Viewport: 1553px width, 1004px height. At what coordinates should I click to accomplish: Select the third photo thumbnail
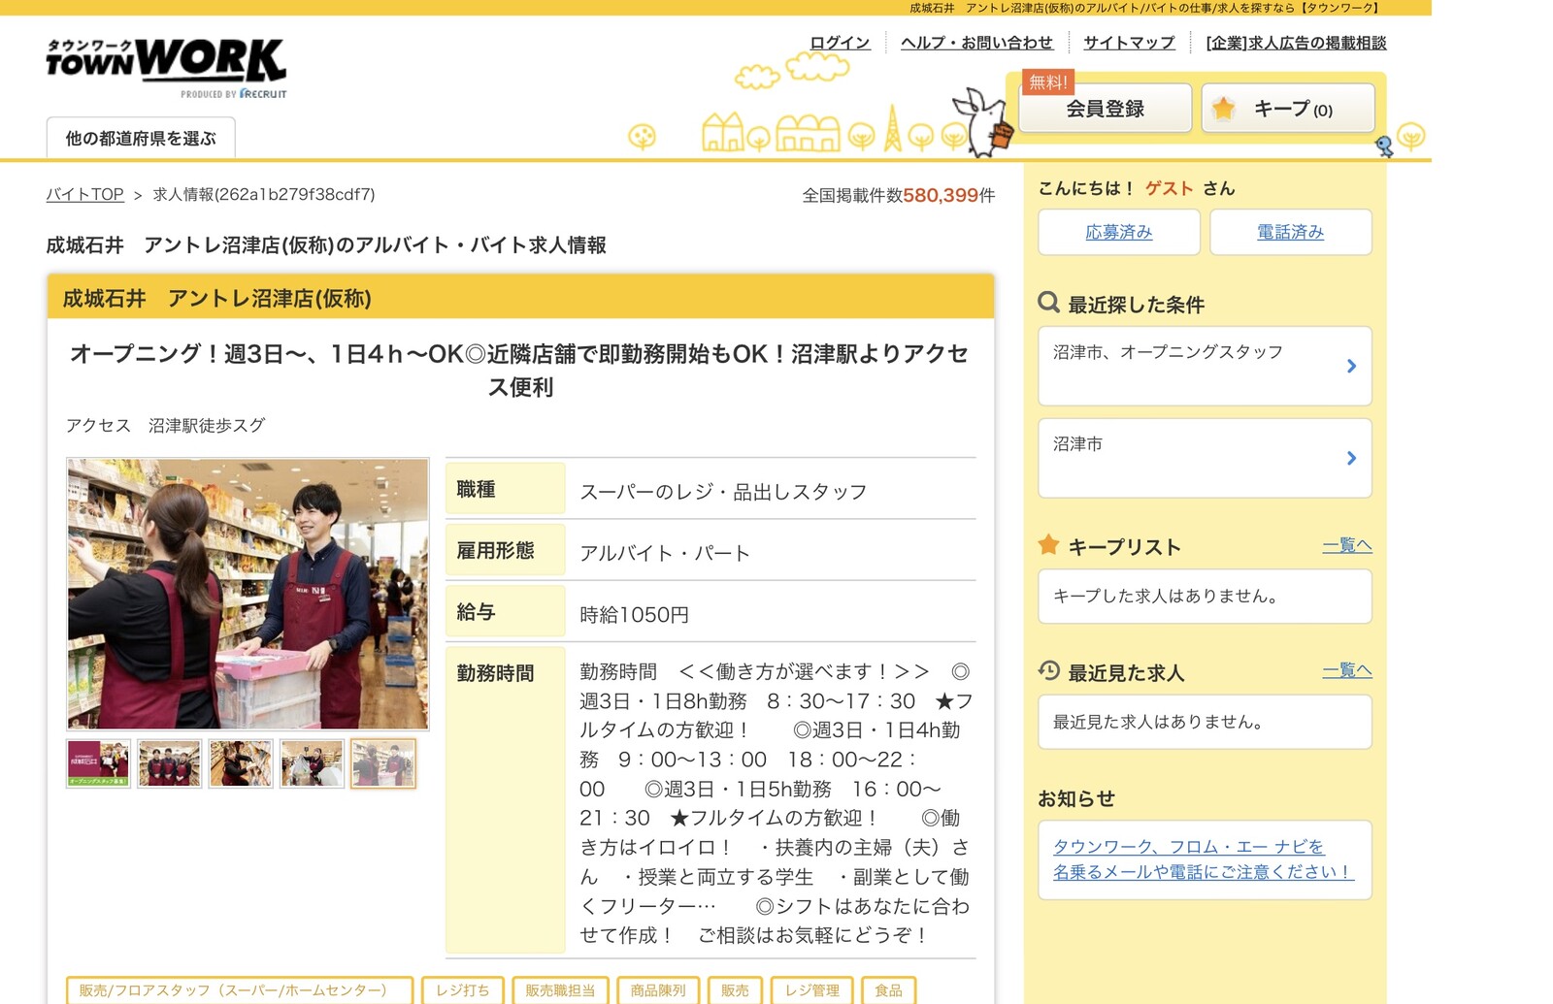click(241, 763)
